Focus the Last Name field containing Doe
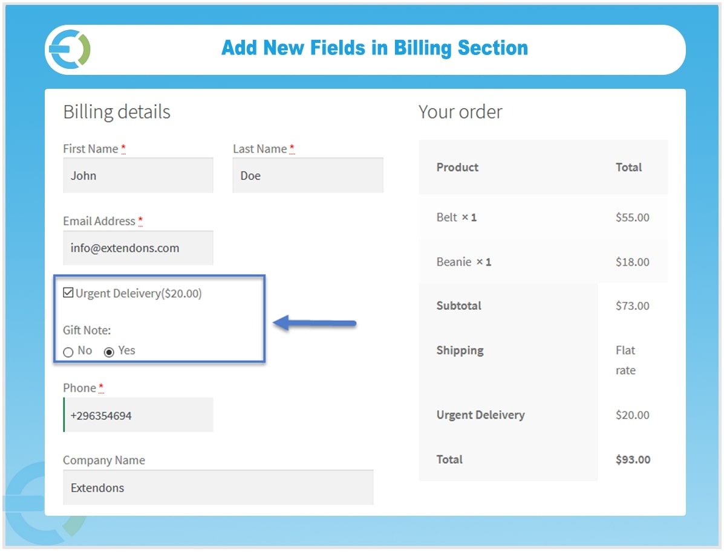Viewport: 724px width, 552px height. tap(307, 176)
